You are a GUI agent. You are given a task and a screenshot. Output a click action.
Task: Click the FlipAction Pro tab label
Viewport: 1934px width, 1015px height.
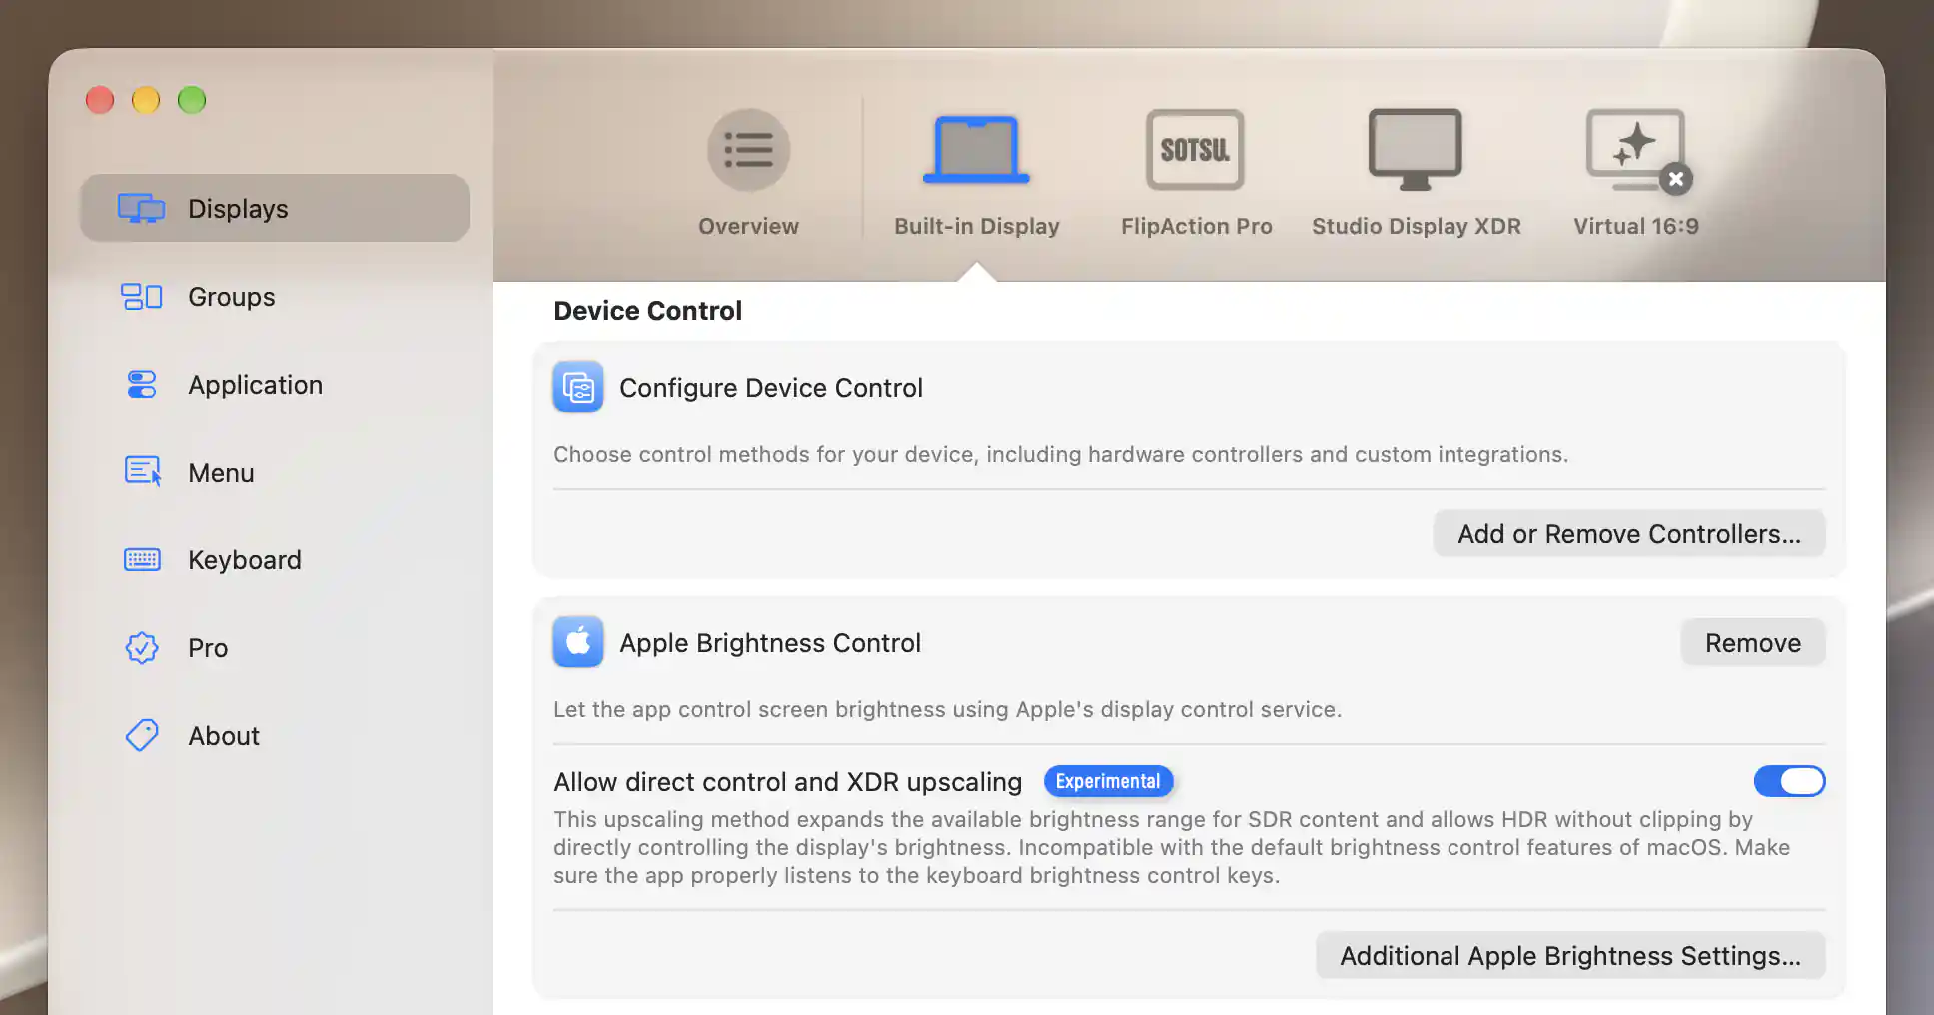[x=1196, y=226]
